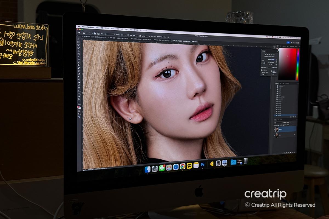The width and height of the screenshot is (329, 219).
Task: Pick the Eyedropper tool
Action: coord(78,56)
